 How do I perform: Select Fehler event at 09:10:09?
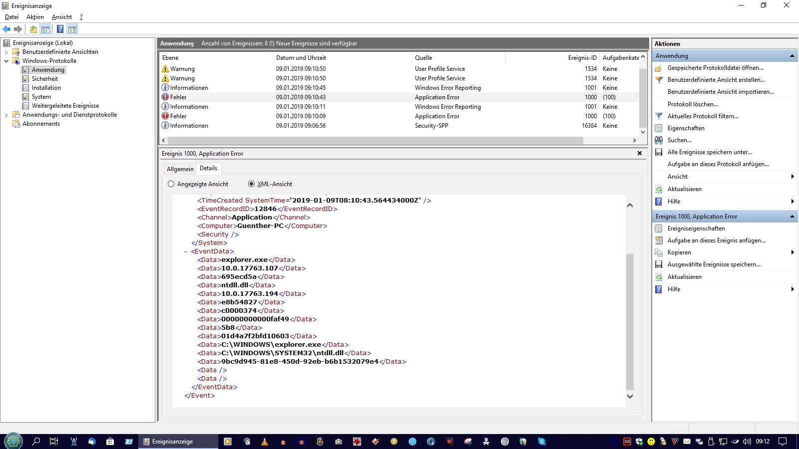[x=399, y=116]
